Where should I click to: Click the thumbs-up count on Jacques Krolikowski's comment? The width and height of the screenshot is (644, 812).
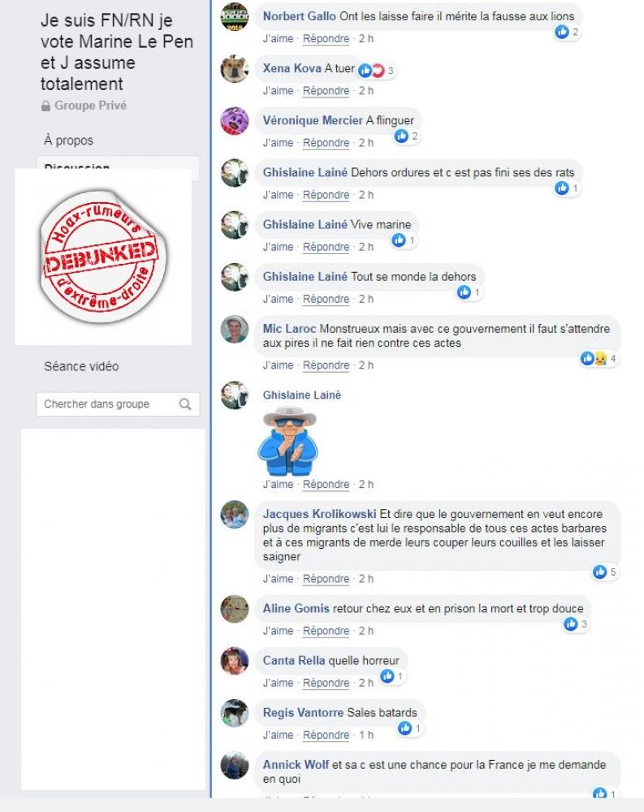tap(605, 572)
